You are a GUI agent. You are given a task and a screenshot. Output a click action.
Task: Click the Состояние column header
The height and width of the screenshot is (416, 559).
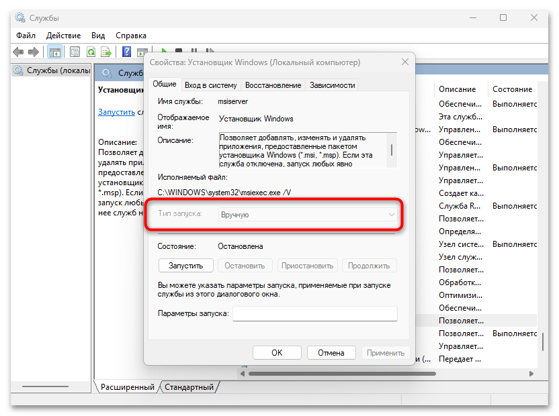tap(512, 89)
